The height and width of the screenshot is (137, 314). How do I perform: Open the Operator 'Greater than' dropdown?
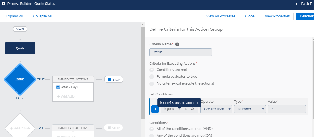coord(216,109)
